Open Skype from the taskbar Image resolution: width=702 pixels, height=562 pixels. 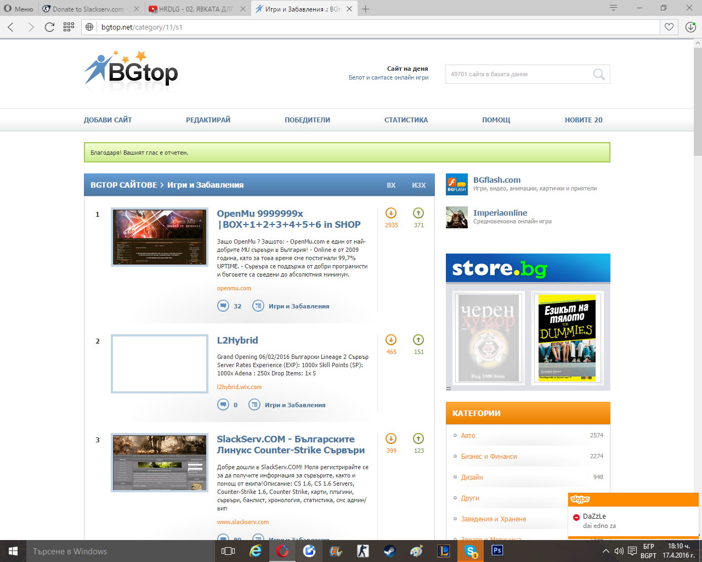pyautogui.click(x=471, y=551)
